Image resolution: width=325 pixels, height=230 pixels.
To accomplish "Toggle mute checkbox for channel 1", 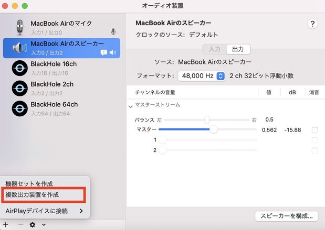I will click(314, 140).
